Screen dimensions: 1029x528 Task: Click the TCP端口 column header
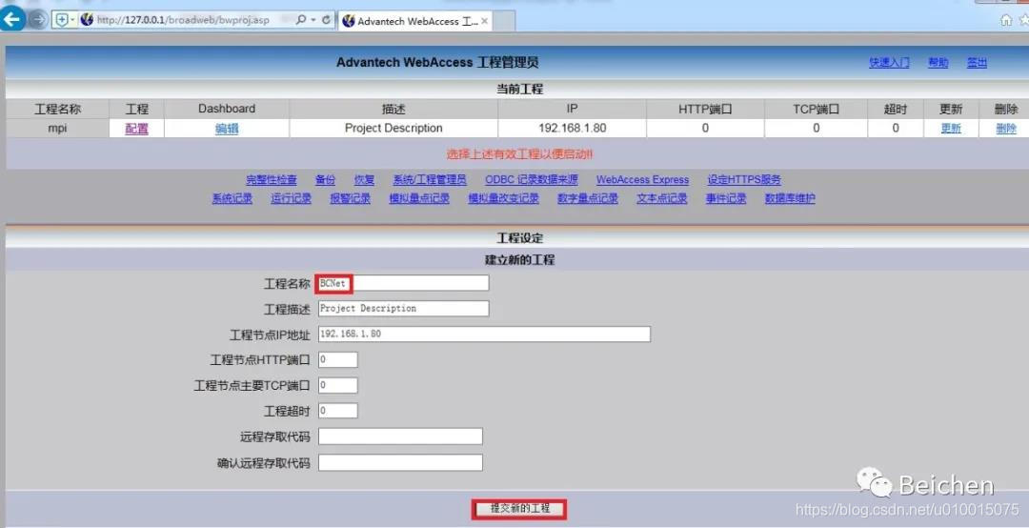(x=816, y=109)
